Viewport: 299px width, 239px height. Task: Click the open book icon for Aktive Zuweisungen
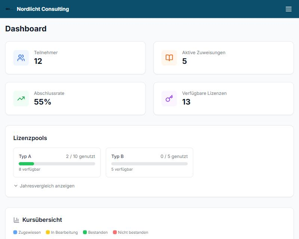(x=169, y=58)
